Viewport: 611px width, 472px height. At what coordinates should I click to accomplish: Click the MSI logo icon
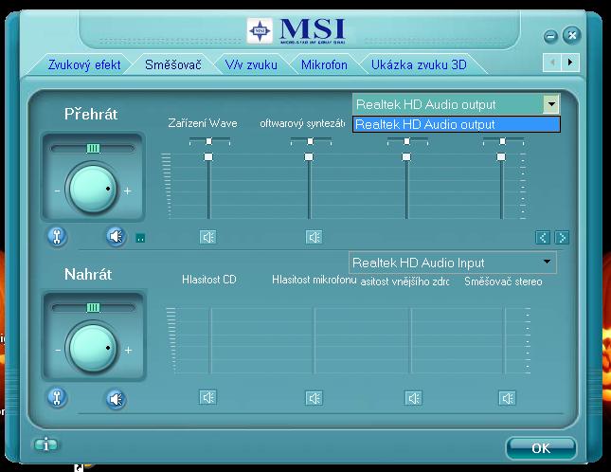[x=260, y=30]
